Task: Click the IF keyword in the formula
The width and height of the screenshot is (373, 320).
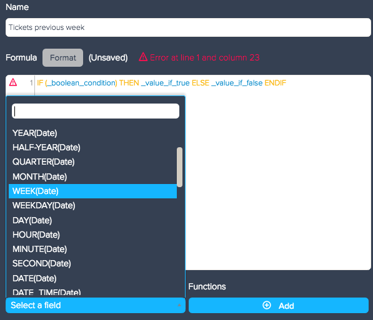Action: point(40,83)
